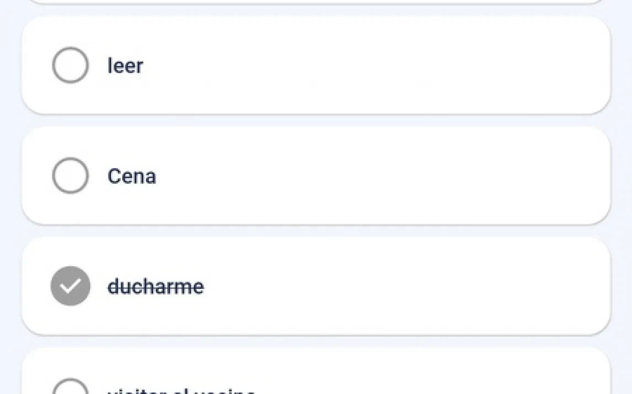Image resolution: width=632 pixels, height=394 pixels.
Task: Mark the 'leer' task as complete
Action: (x=70, y=65)
